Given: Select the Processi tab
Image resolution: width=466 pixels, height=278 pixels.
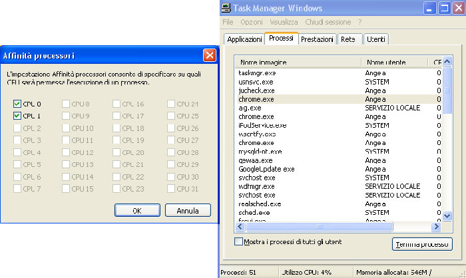Looking at the screenshot, I should point(281,39).
